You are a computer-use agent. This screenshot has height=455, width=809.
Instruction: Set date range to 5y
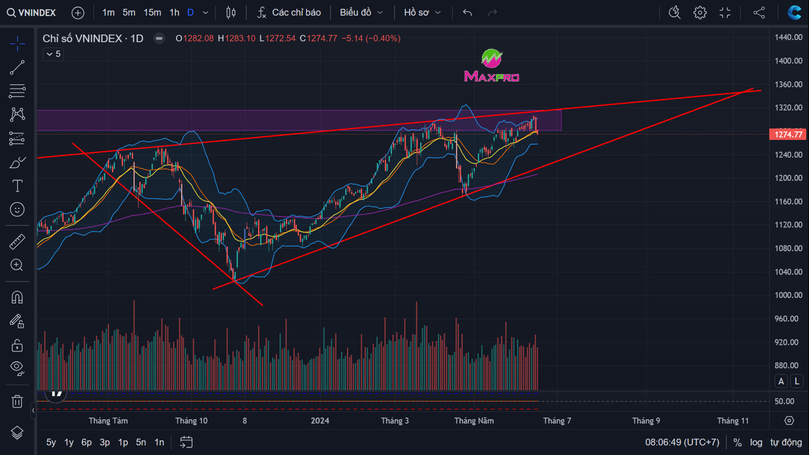(x=52, y=442)
